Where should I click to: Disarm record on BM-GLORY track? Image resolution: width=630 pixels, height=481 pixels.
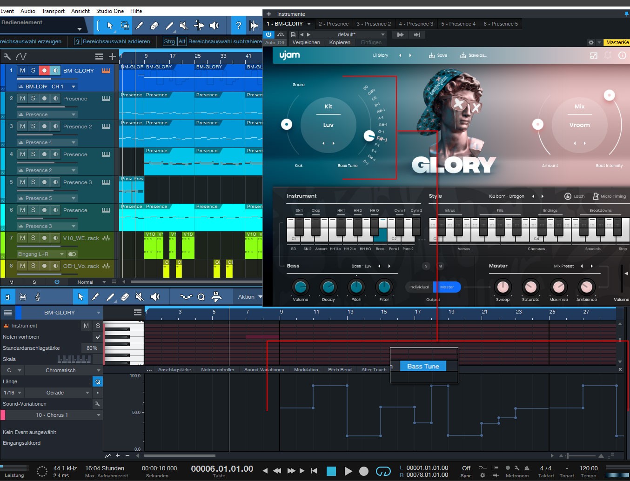(x=44, y=70)
